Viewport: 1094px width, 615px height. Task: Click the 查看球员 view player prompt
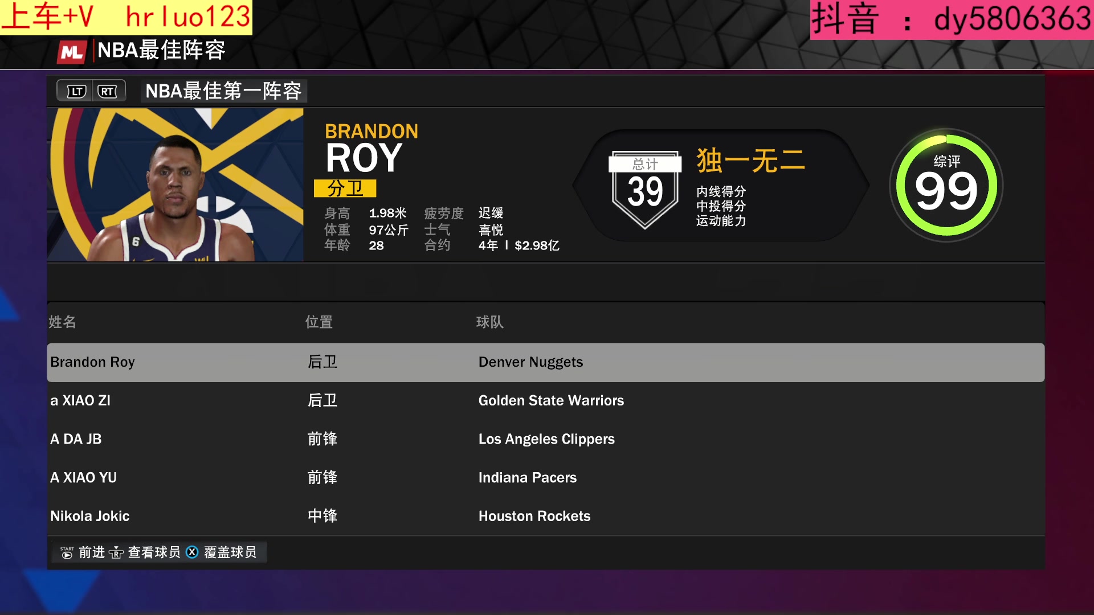tap(154, 552)
